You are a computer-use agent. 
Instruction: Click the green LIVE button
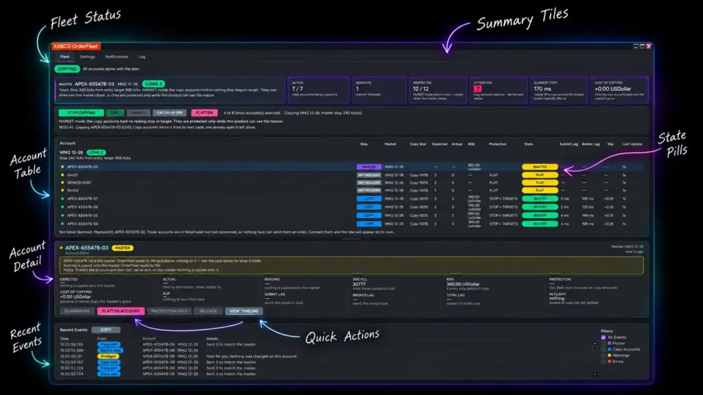coord(115,113)
